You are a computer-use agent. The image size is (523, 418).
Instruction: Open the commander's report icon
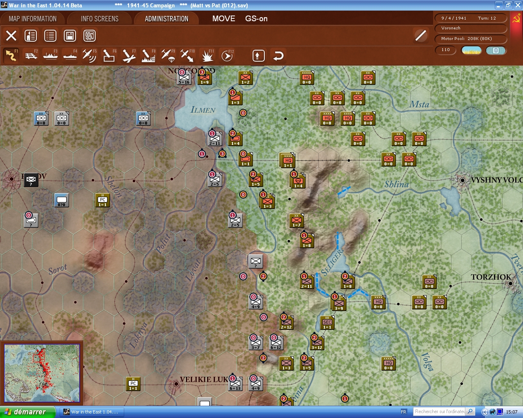pos(31,36)
